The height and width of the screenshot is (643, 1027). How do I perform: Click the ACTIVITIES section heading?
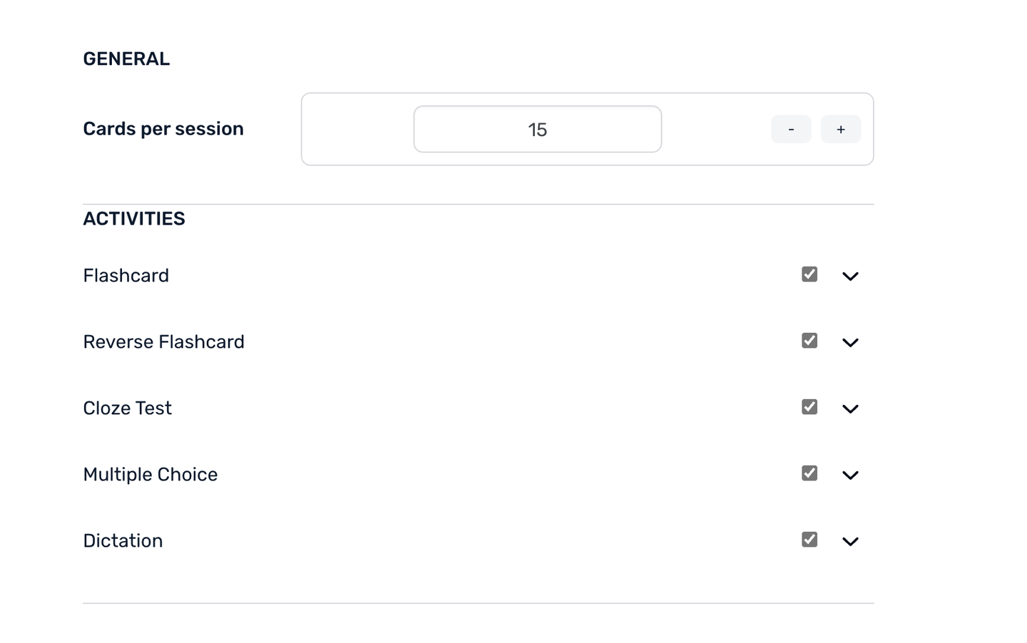click(x=134, y=219)
